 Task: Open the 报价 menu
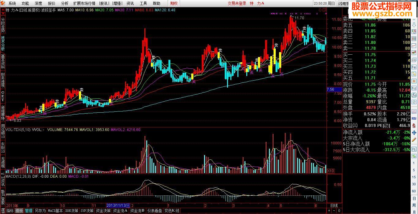coord(51,3)
